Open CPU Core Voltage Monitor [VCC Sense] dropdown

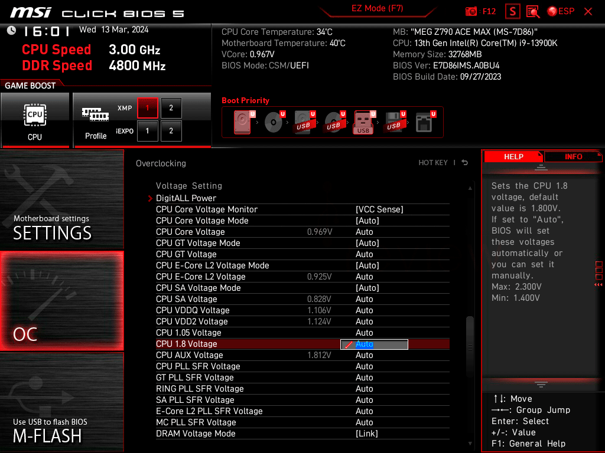coord(379,209)
